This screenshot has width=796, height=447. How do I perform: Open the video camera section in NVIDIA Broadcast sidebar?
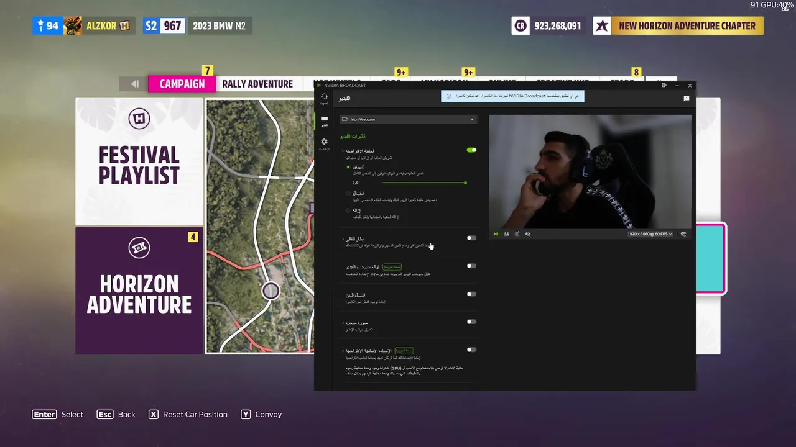(324, 120)
